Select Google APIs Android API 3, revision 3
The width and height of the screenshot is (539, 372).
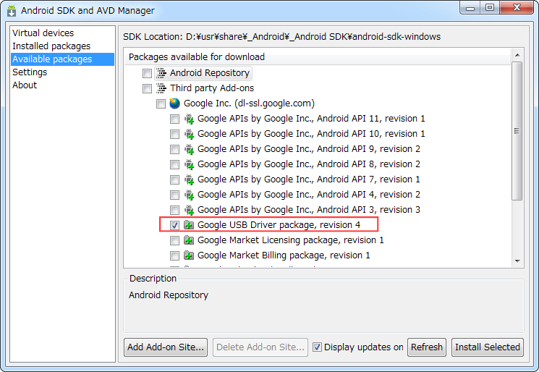point(309,210)
